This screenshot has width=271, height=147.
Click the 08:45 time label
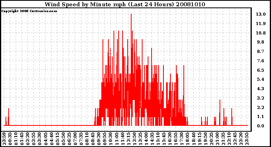(93, 139)
